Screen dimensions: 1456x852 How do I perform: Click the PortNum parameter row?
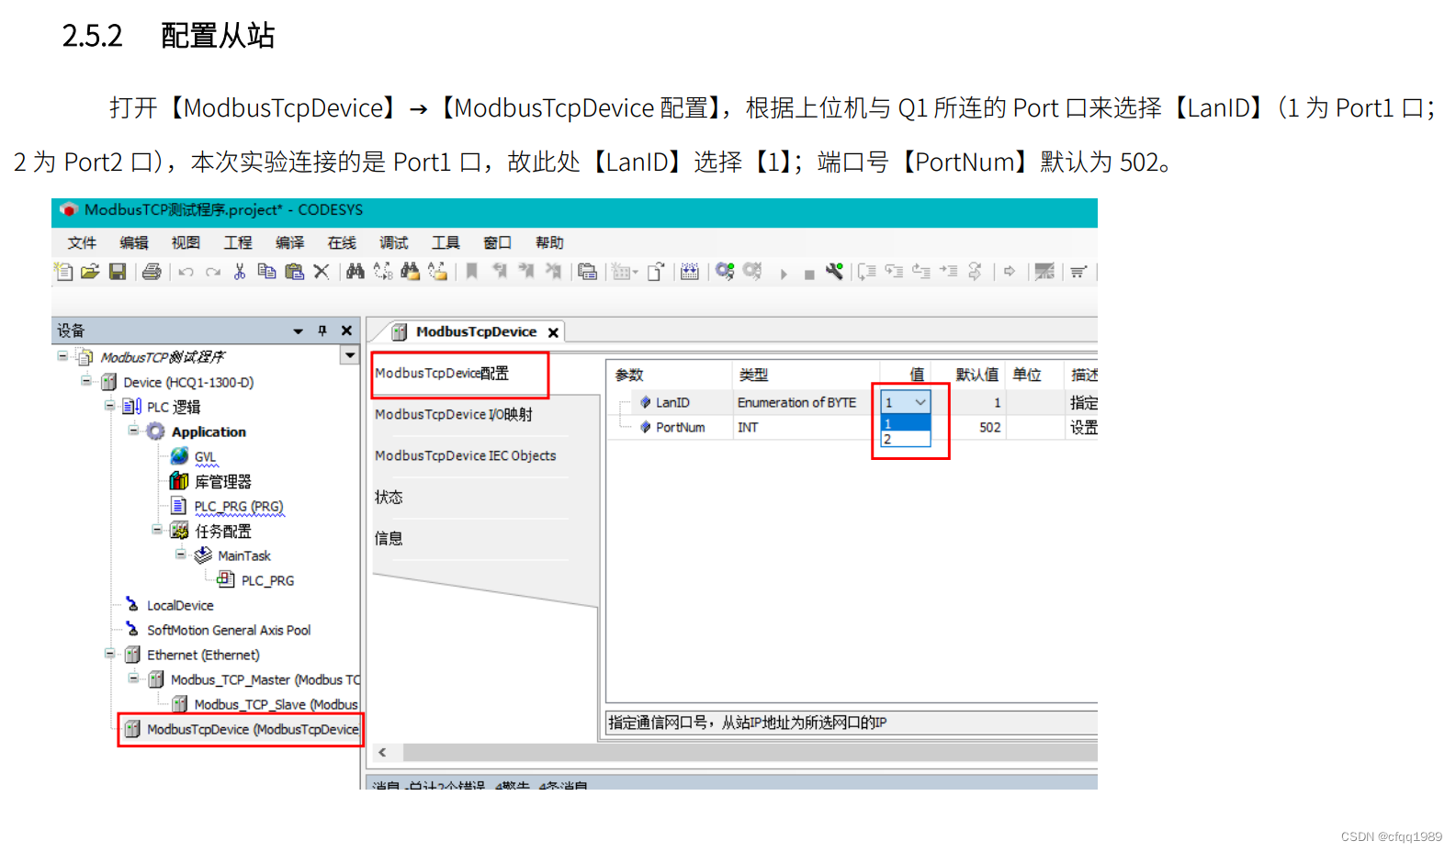click(x=851, y=427)
